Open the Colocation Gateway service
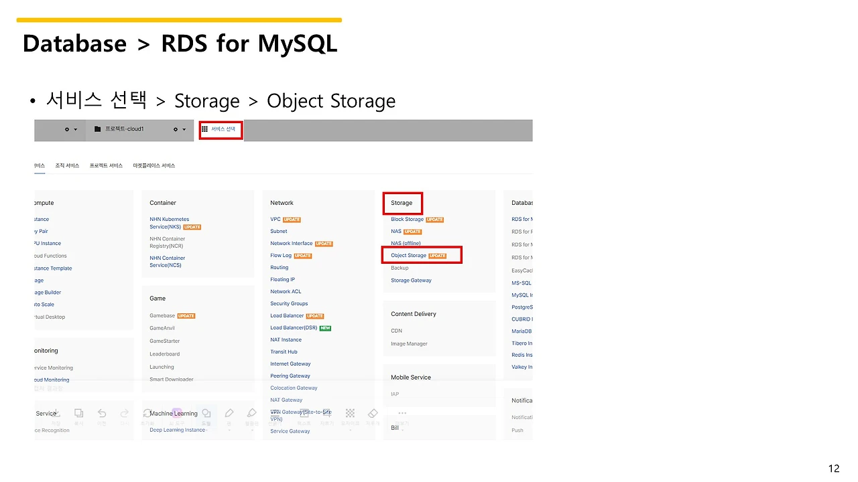The image size is (858, 482). (294, 388)
